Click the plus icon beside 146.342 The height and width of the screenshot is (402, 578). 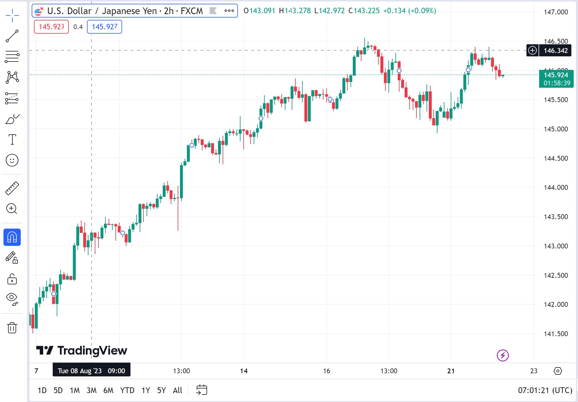pyautogui.click(x=532, y=51)
